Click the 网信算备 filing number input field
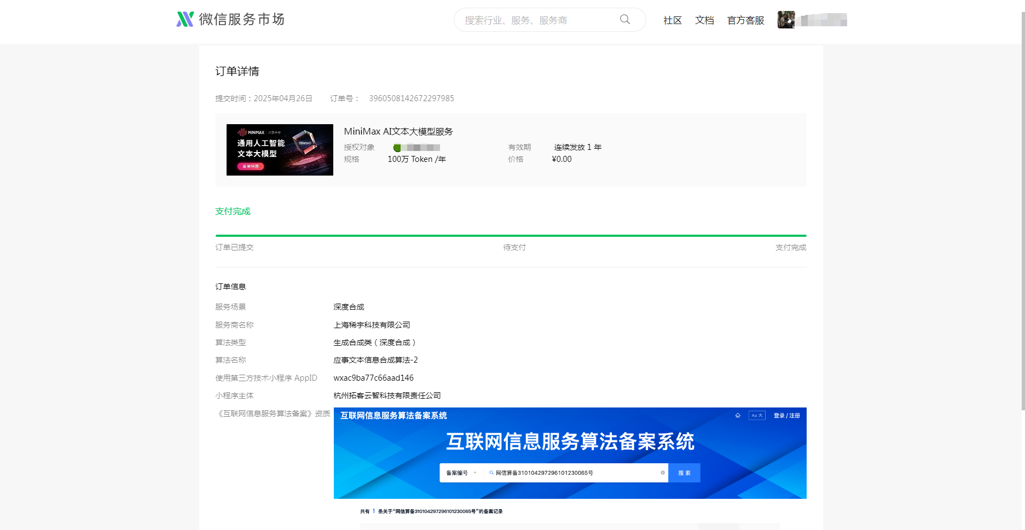 click(x=575, y=473)
